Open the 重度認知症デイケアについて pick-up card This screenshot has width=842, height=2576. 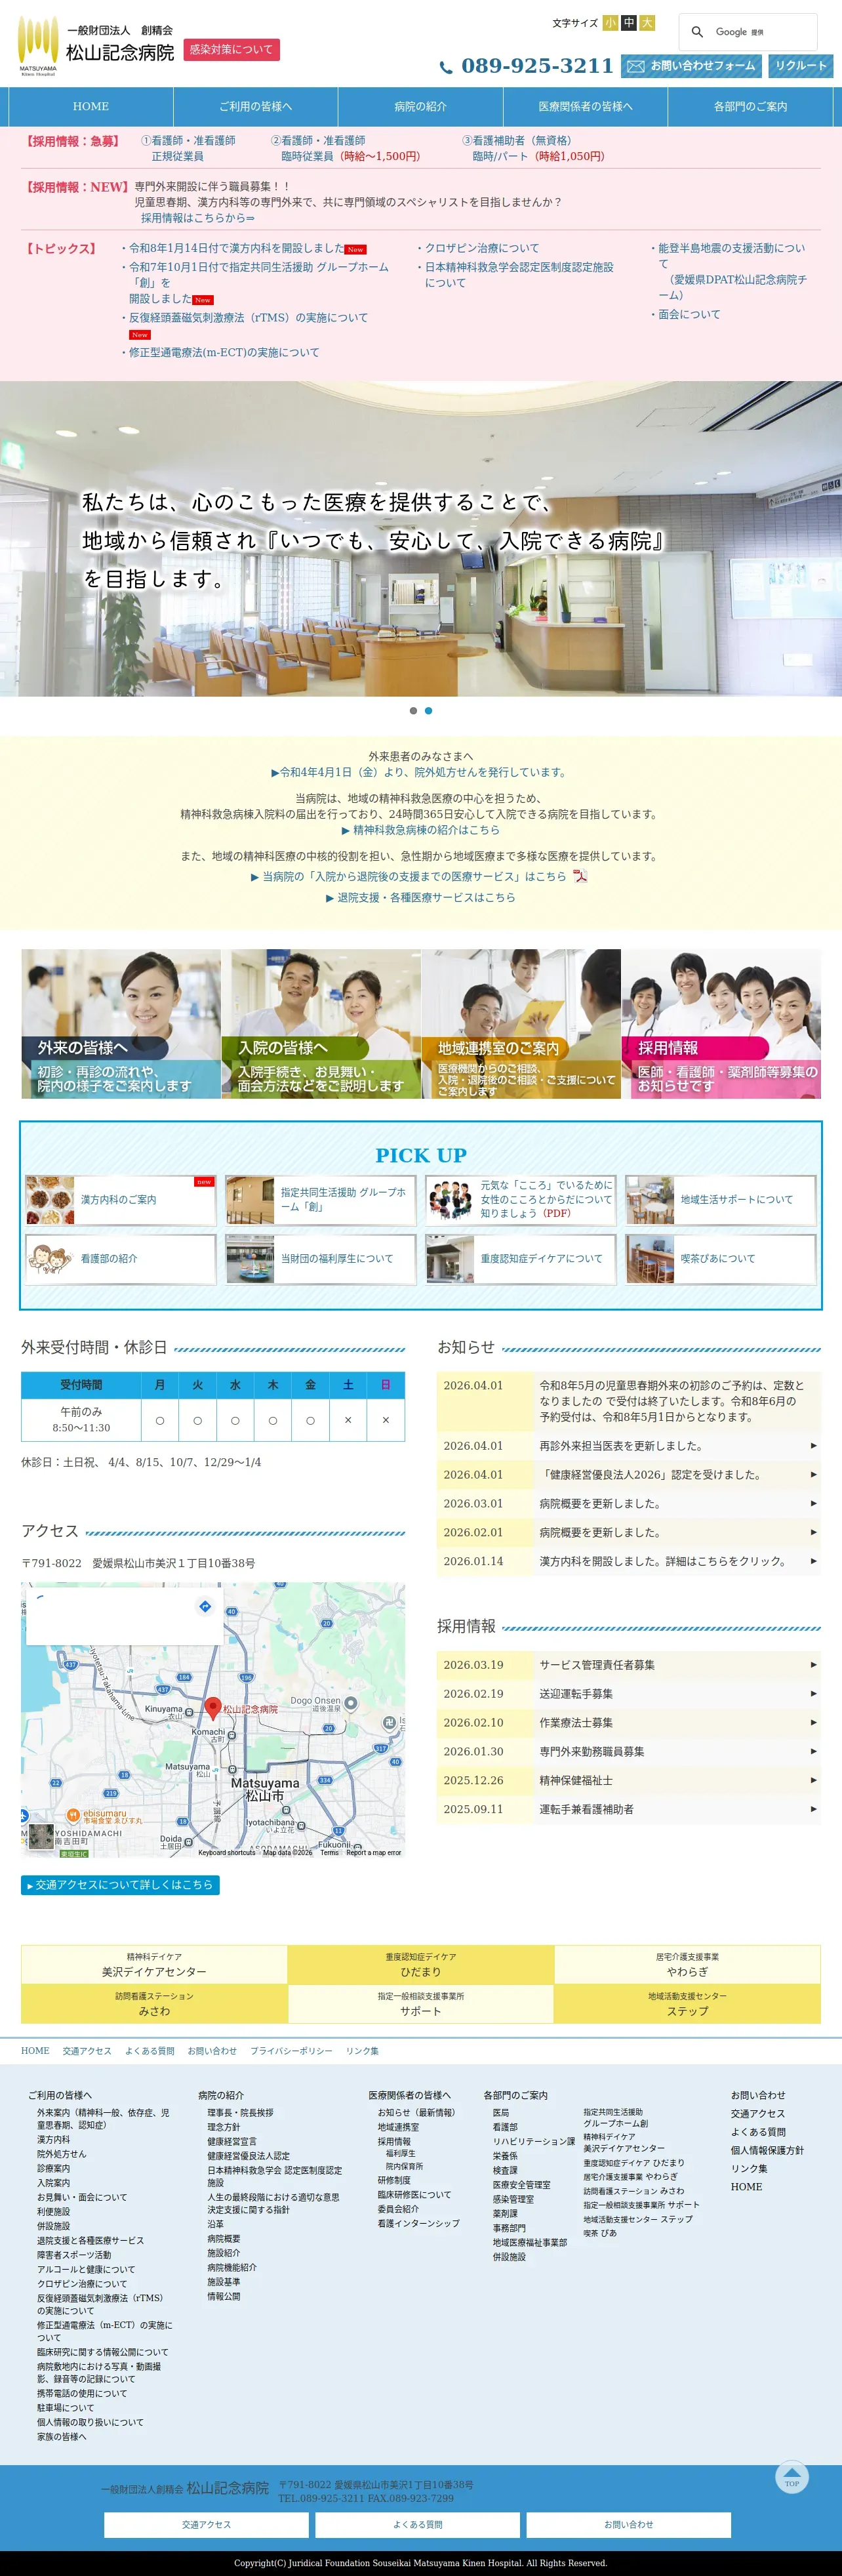tap(521, 1259)
